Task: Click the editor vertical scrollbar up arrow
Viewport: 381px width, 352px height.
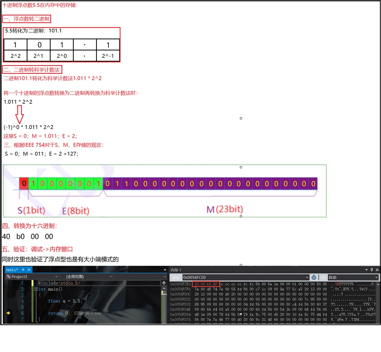Action: point(164,288)
